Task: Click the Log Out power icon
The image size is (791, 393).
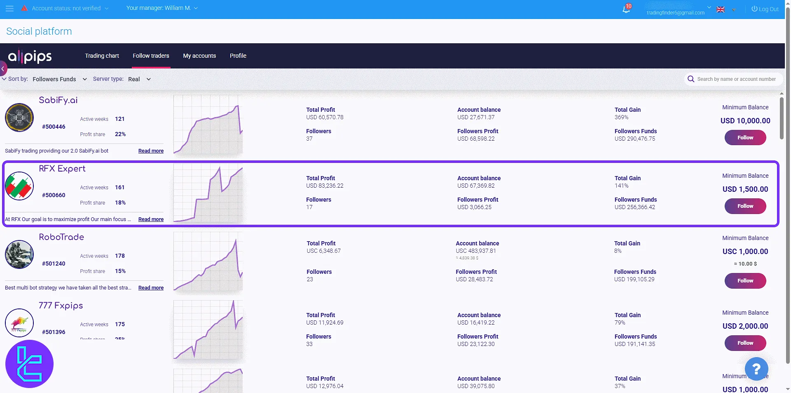Action: tap(754, 9)
